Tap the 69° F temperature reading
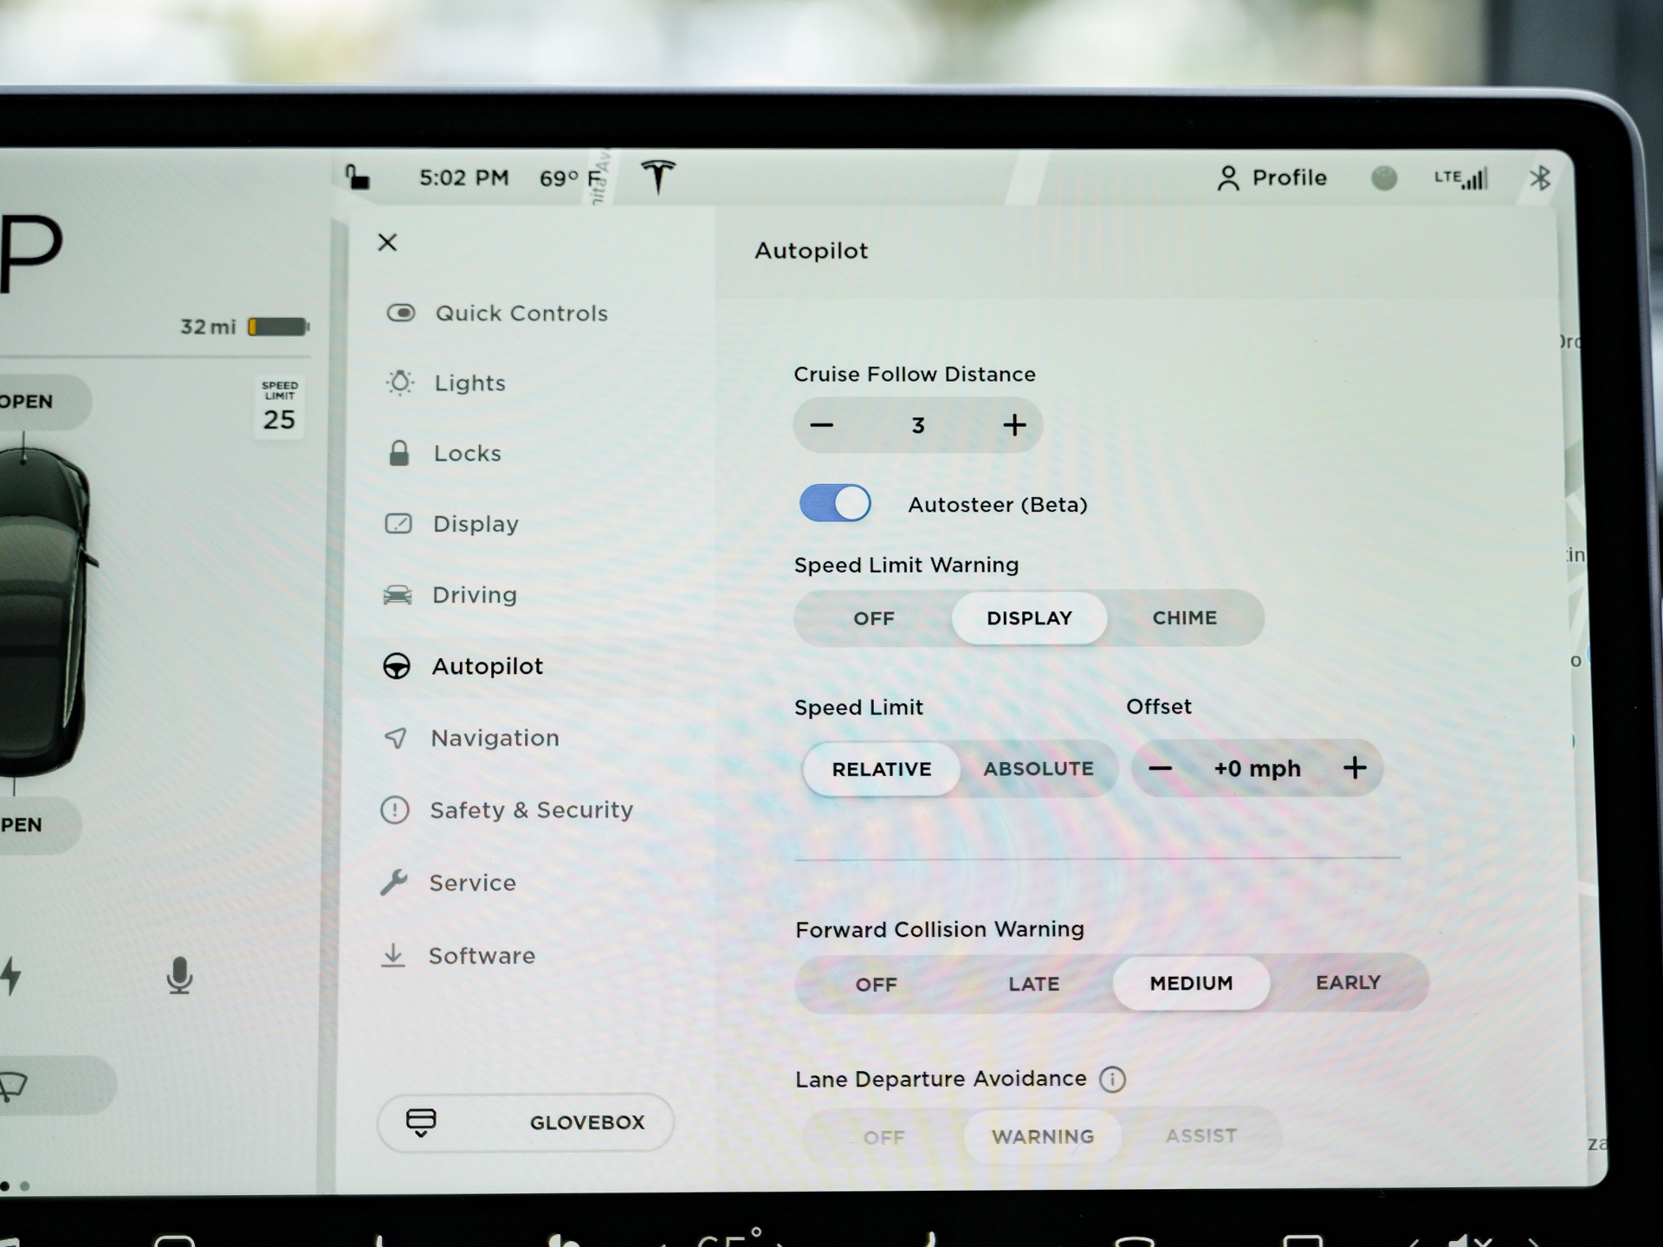Screen dimensions: 1663x1247 coord(570,178)
